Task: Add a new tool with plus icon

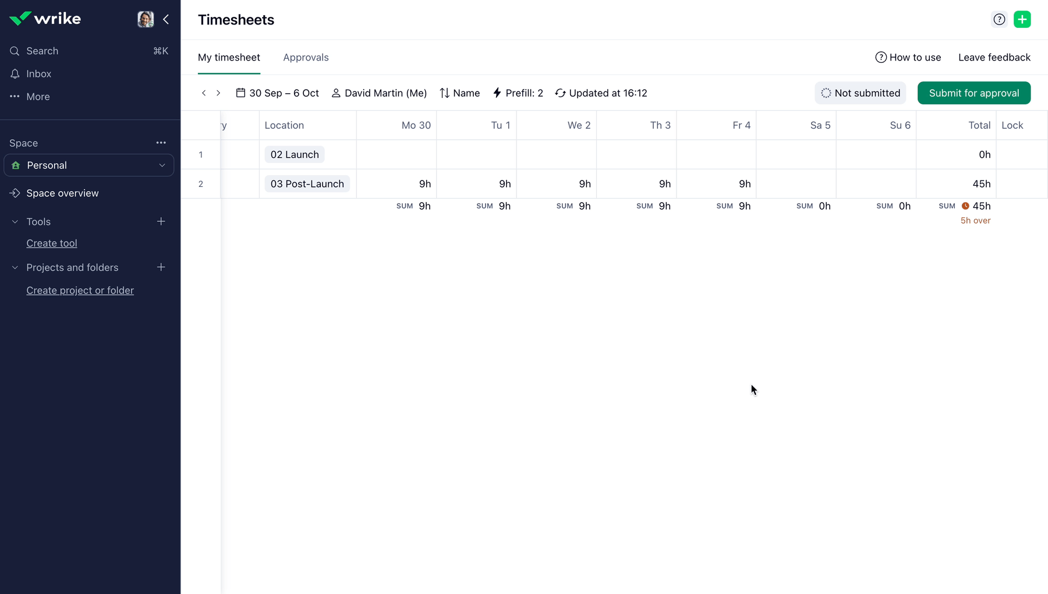Action: 161,221
